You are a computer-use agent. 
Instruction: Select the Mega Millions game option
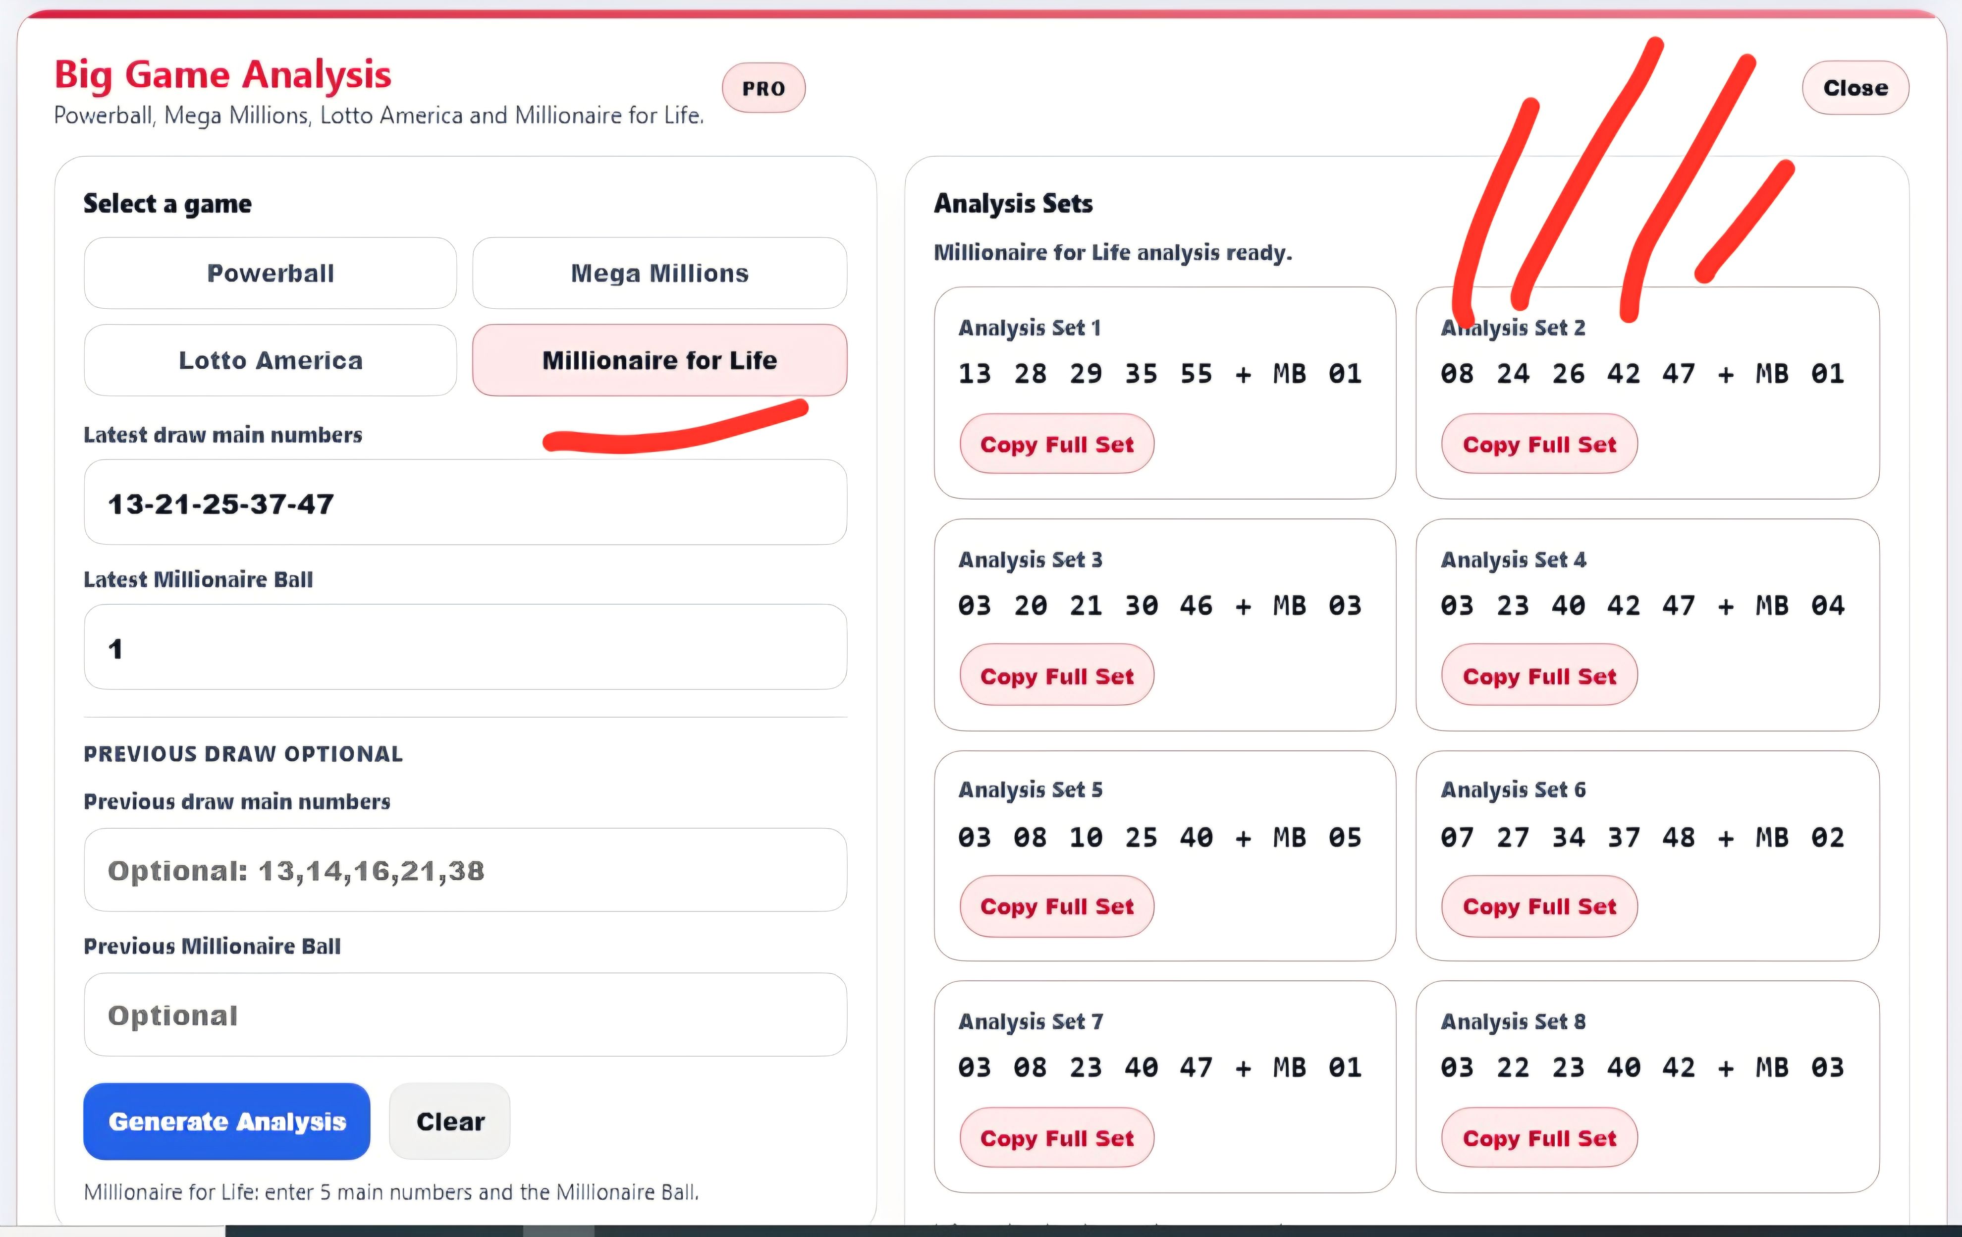[x=660, y=273]
